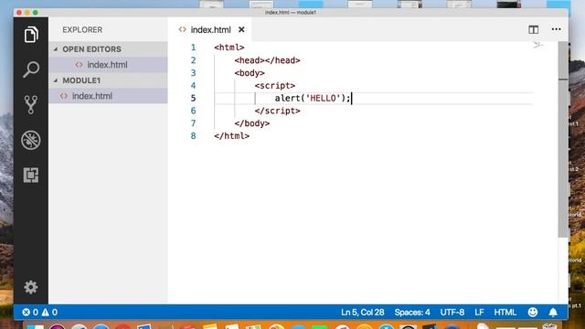This screenshot has width=585, height=329.
Task: Click the </html> closing tag line
Action: [x=231, y=136]
